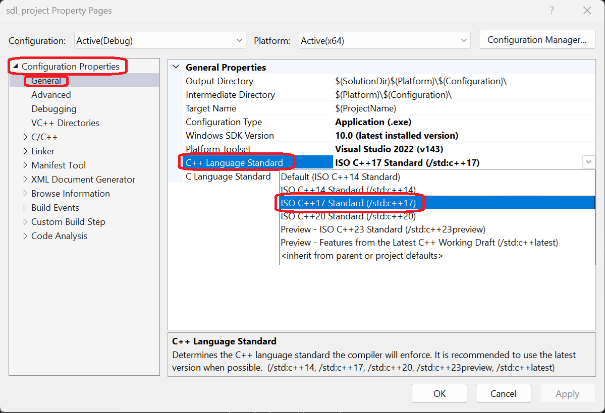Click the C++ Language Standard dropdown arrow
The height and width of the screenshot is (413, 605).
click(588, 162)
